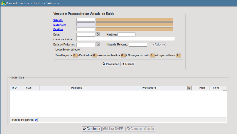Click the M column header button
The width and height of the screenshot is (237, 134).
(x=189, y=88)
